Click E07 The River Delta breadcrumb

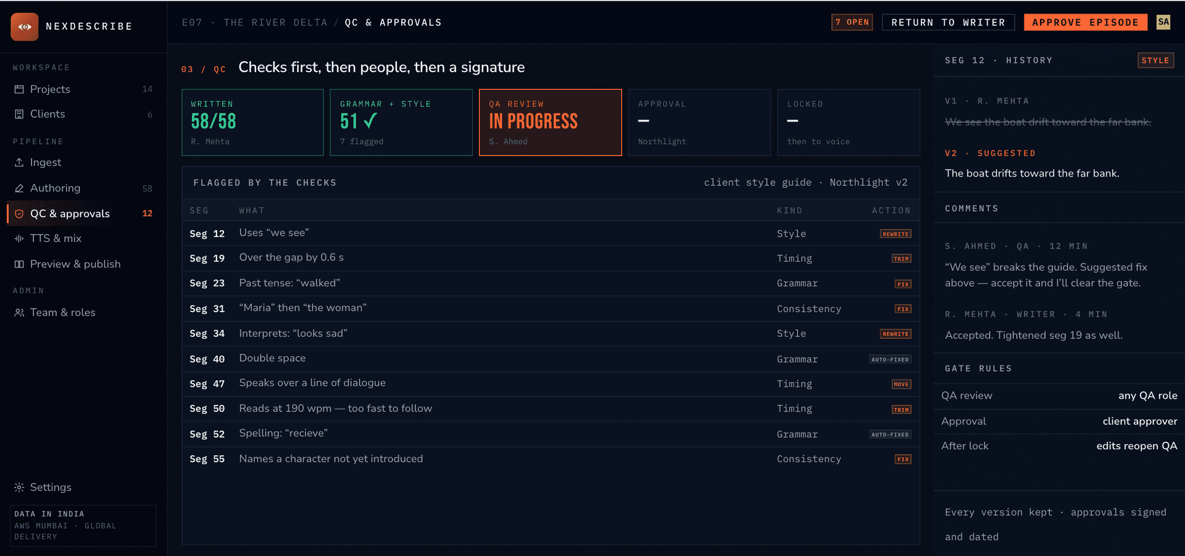click(x=254, y=22)
